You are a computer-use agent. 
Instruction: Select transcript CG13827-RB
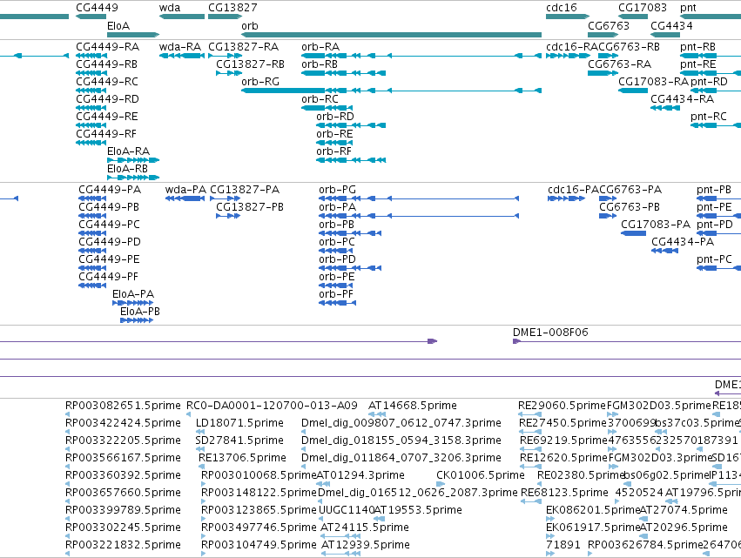tap(229, 73)
